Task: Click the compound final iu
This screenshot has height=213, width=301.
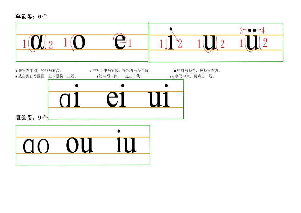Action: pos(126,141)
